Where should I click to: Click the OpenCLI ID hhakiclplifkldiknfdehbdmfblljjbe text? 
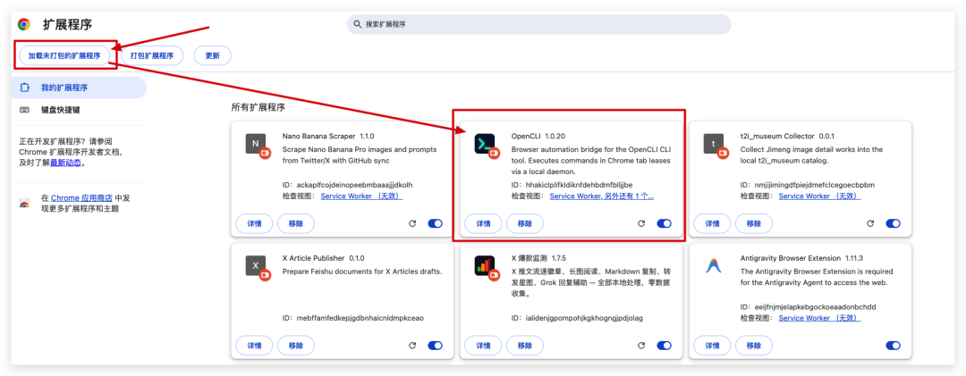pyautogui.click(x=572, y=185)
